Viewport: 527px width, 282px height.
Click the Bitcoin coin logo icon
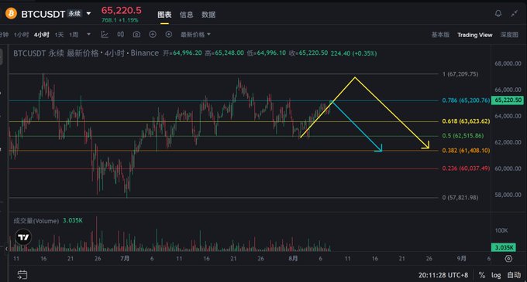11,13
